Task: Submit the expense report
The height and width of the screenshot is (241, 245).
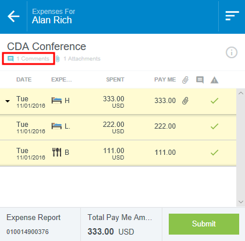Action: coord(204,224)
